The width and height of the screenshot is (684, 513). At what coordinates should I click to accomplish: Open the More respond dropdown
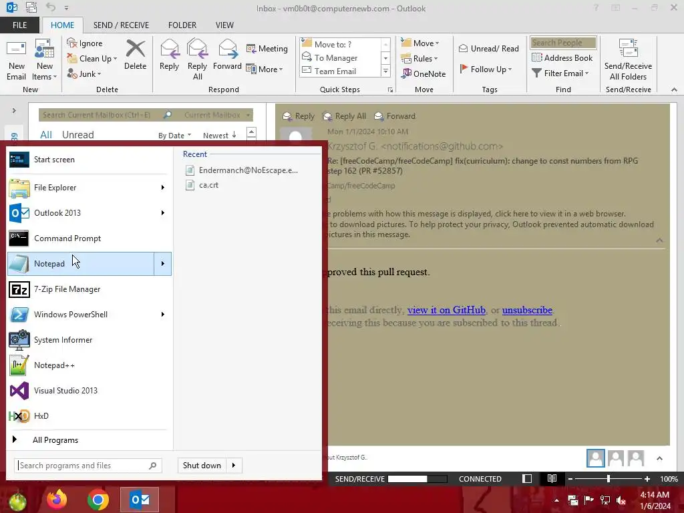pos(265,69)
